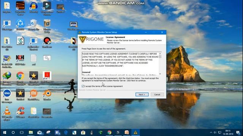
Task: Click the volume icon in the system tray
Action: 215,133
